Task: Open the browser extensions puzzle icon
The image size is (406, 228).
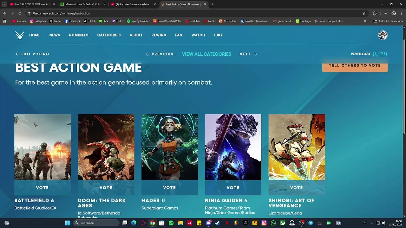Action: pos(375,13)
